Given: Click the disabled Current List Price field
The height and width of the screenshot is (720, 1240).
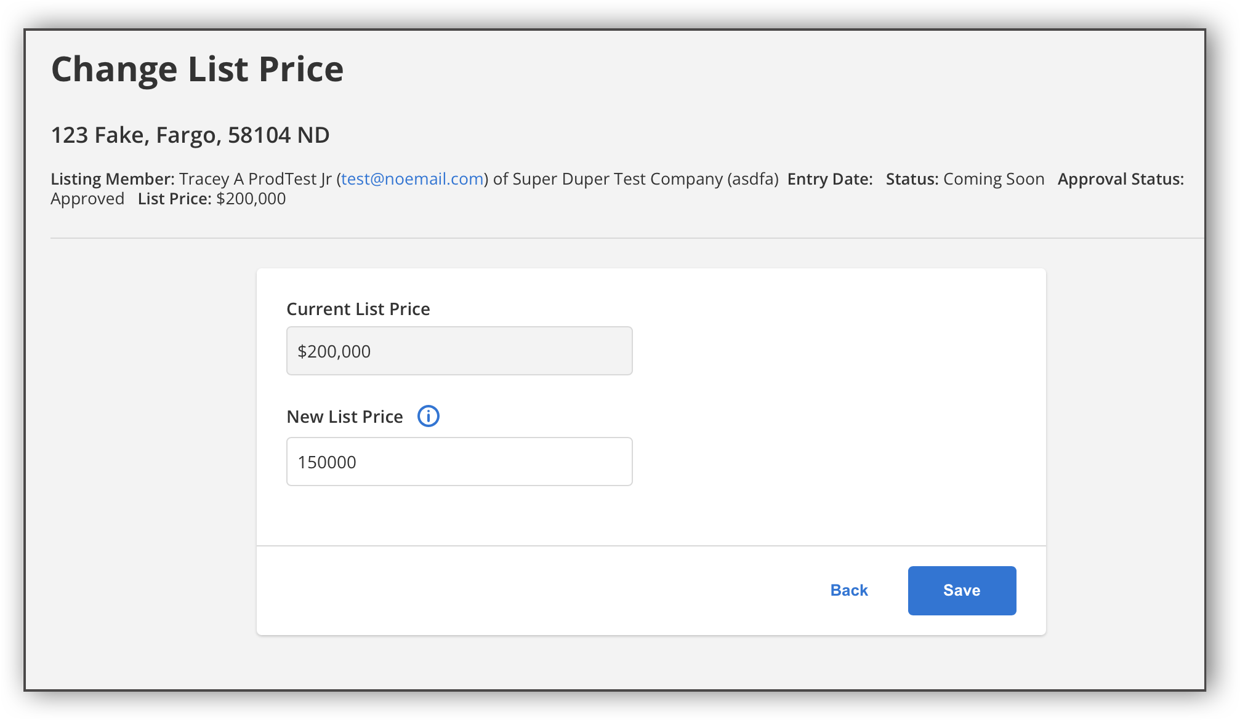Looking at the screenshot, I should (x=459, y=351).
